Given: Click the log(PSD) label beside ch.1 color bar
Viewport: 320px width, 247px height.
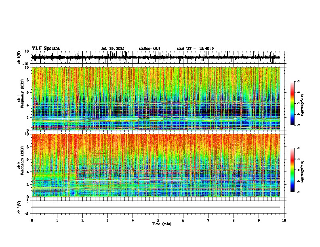Looking at the screenshot, I should (x=303, y=105).
